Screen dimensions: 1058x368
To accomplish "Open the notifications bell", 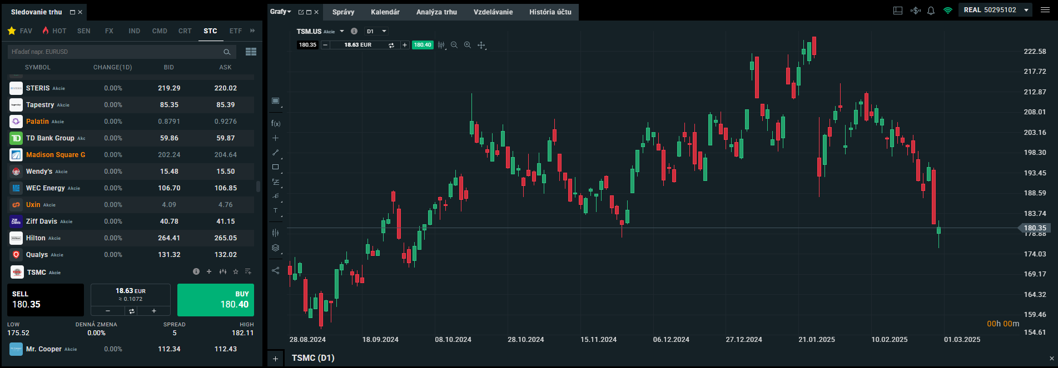I will pos(931,11).
